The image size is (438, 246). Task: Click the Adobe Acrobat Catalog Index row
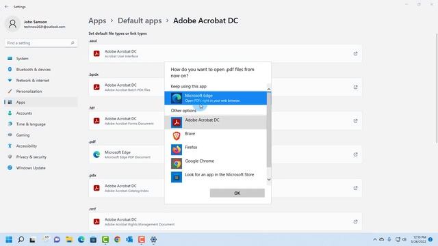[x=225, y=188]
